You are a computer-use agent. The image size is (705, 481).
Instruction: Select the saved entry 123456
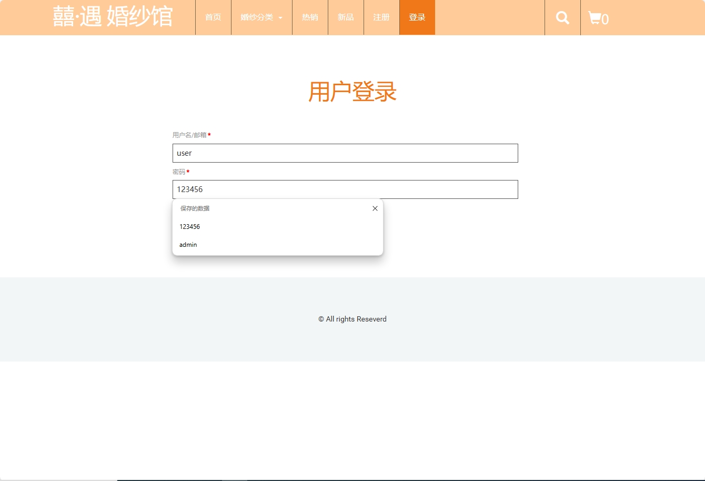[189, 226]
